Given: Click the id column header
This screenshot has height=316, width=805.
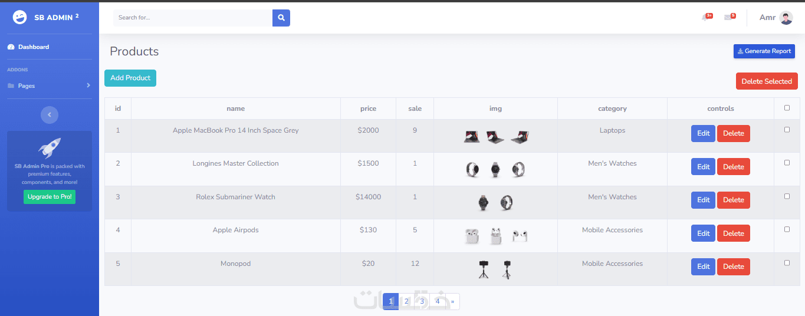Looking at the screenshot, I should (x=118, y=108).
